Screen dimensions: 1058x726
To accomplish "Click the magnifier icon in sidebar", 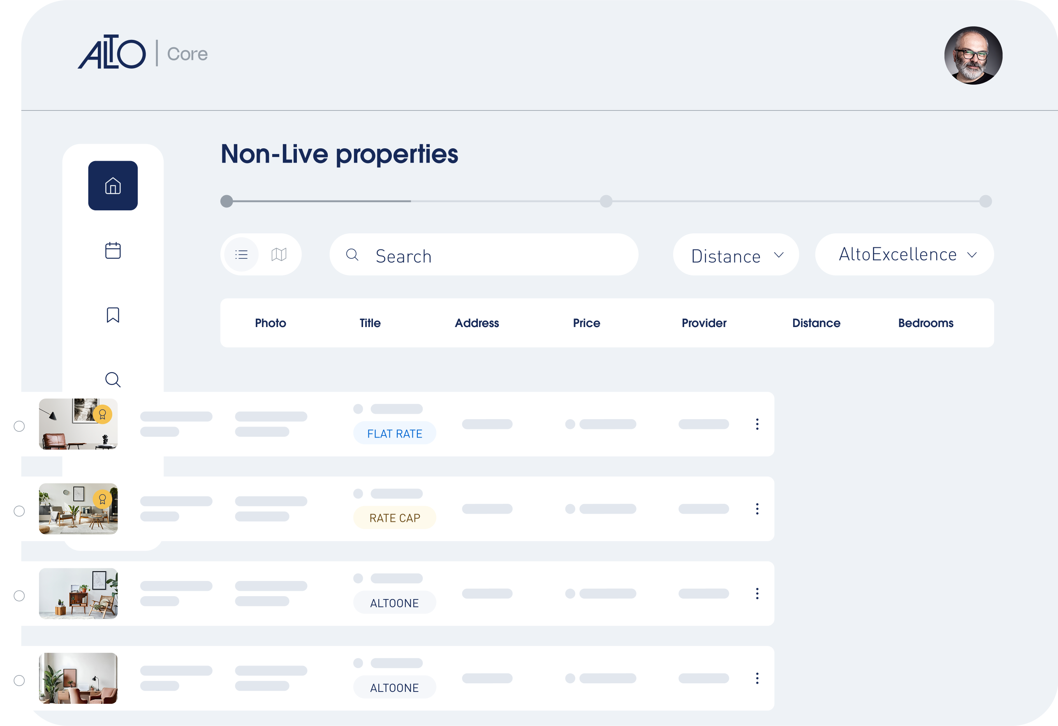I will pos(113,379).
